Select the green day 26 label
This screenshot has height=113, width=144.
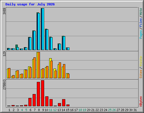[114, 110]
